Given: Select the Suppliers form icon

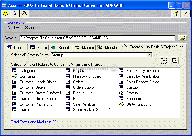Looking at the screenshot, I should [121, 98].
